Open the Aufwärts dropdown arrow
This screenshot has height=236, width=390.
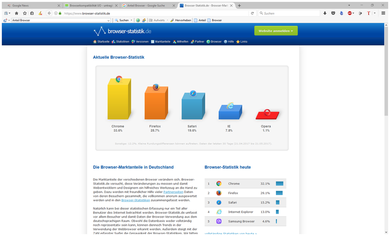pyautogui.click(x=167, y=20)
